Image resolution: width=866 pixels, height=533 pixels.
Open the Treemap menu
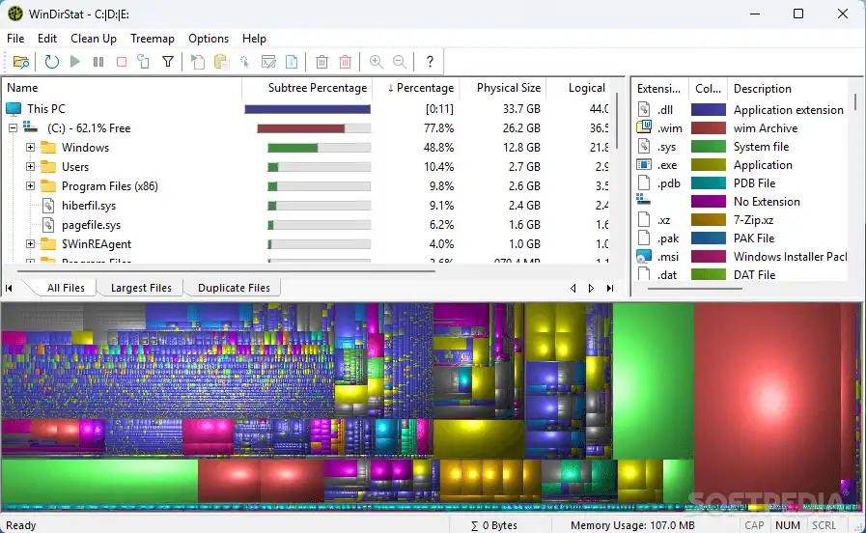153,39
